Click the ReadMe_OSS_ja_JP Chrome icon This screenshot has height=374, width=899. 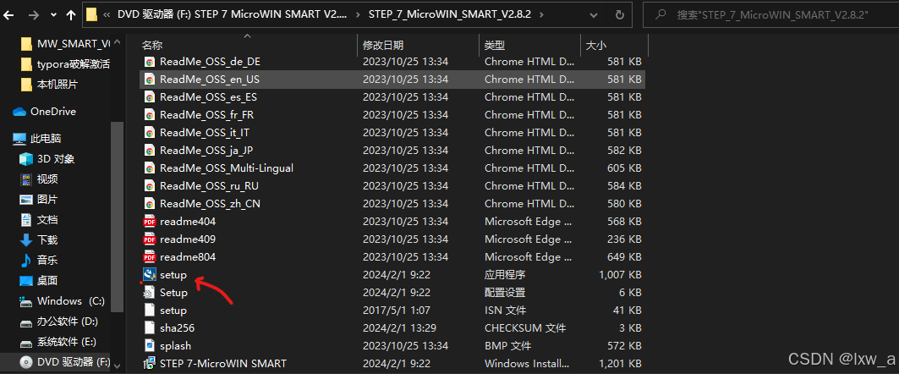pos(150,151)
